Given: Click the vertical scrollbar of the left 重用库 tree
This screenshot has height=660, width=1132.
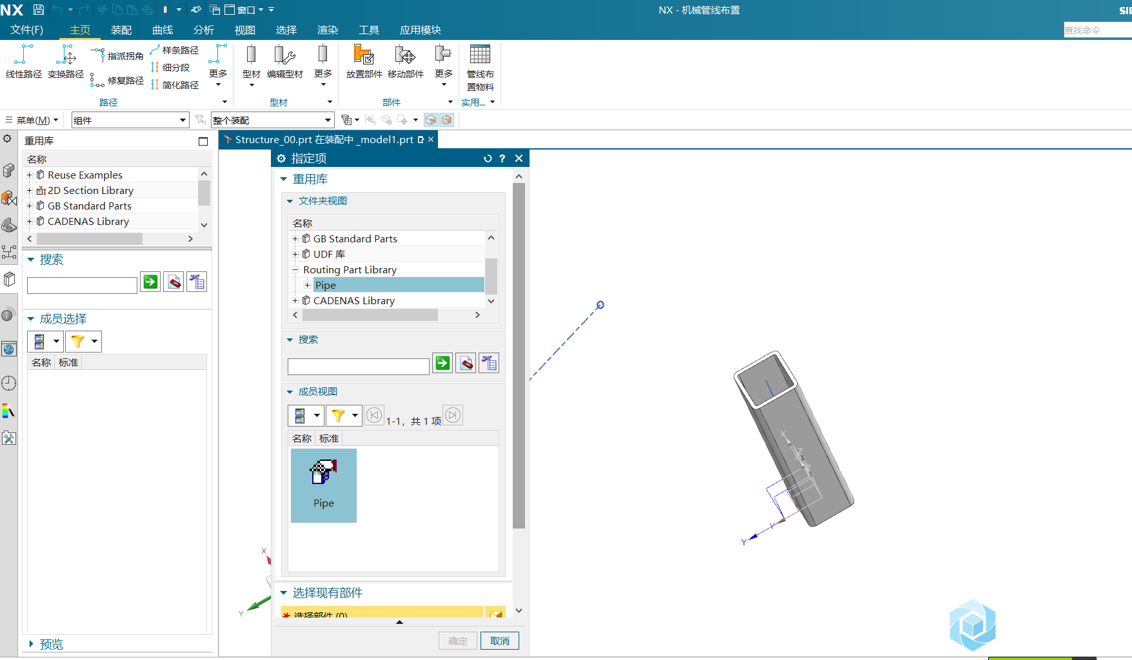Looking at the screenshot, I should [204, 193].
